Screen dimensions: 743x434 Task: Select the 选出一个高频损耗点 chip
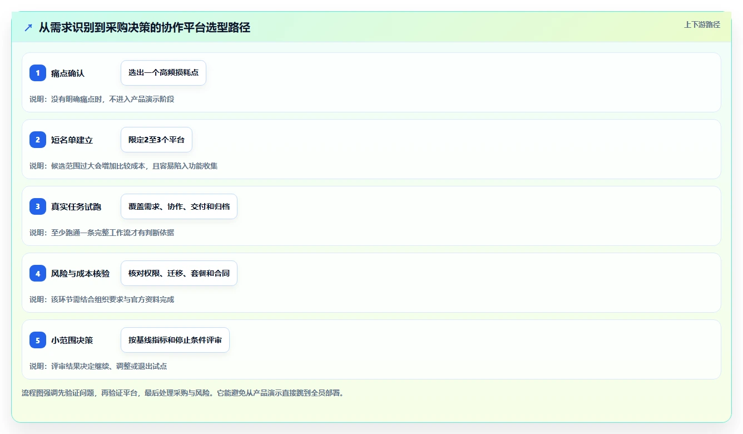(x=164, y=73)
